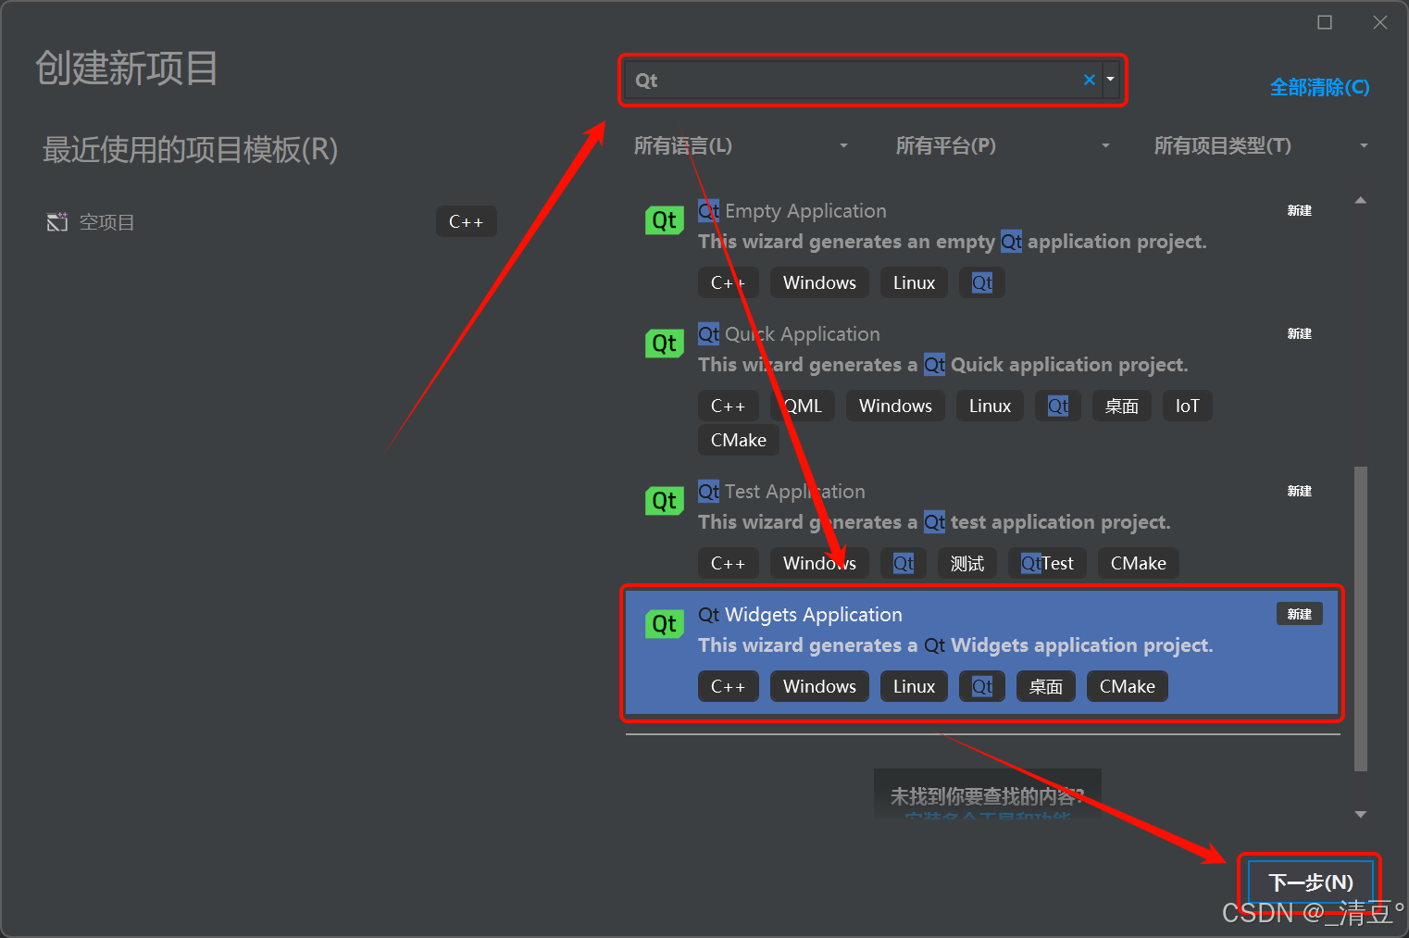
Task: Click the 桌面 tag in Widgets Application
Action: point(1046,686)
